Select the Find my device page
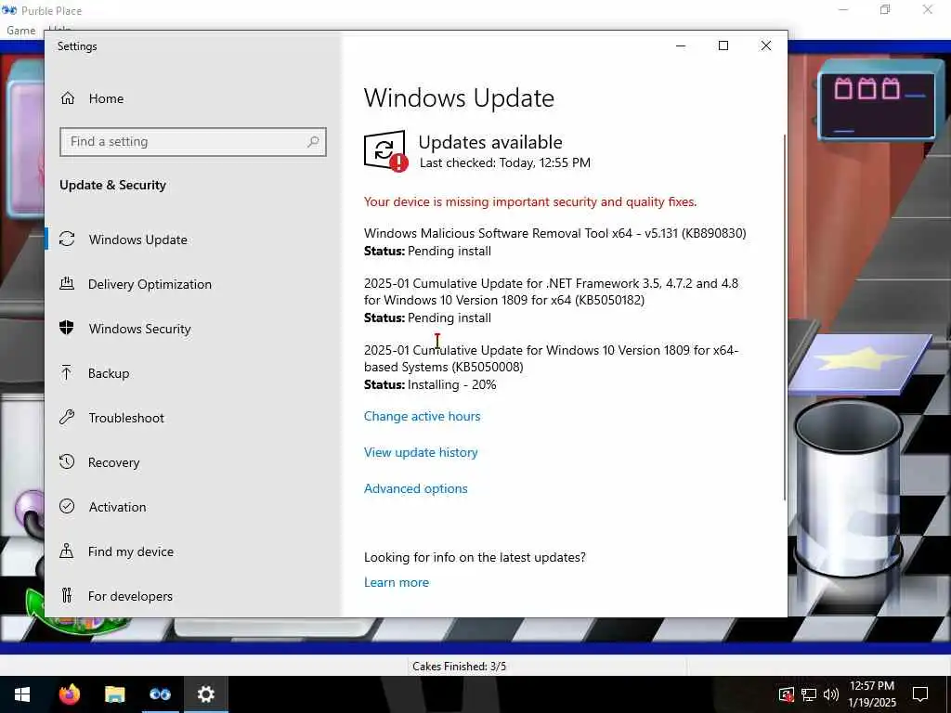The height and width of the screenshot is (713, 951). click(130, 551)
